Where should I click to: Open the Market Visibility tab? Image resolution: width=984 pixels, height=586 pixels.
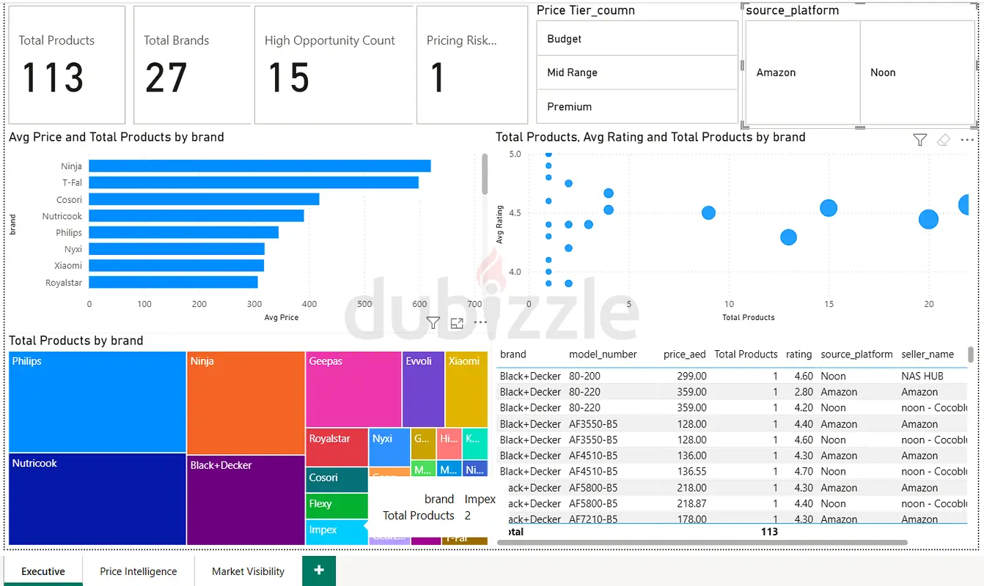click(x=248, y=571)
